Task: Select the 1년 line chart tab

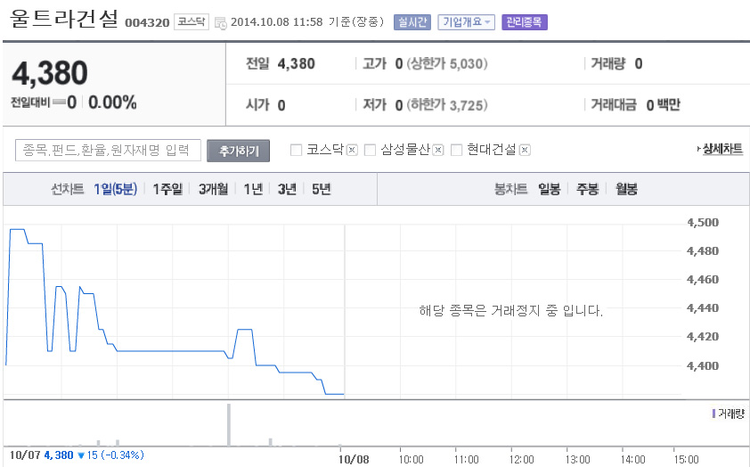Action: 253,189
